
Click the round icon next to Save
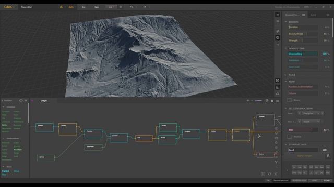pos(121,7)
